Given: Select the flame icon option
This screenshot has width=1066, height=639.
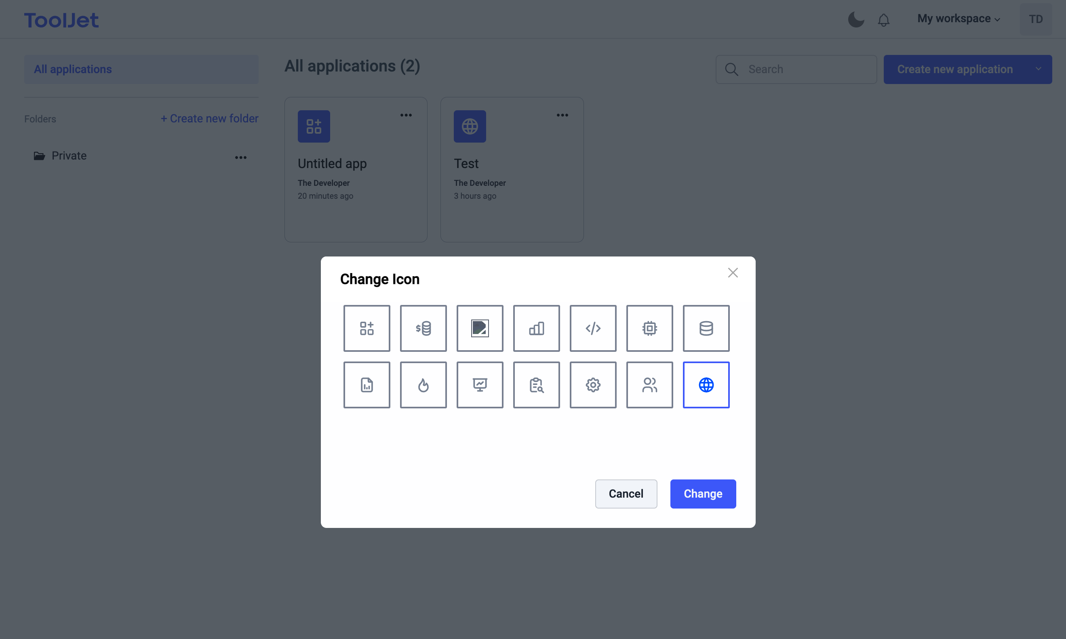Looking at the screenshot, I should click(x=423, y=385).
